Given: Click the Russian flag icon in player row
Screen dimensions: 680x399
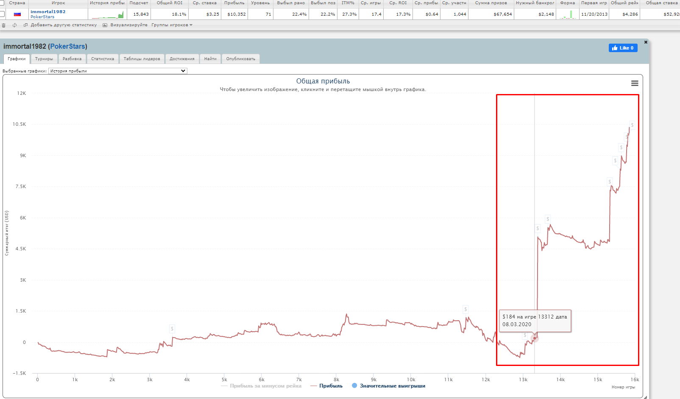Looking at the screenshot, I should (x=17, y=14).
